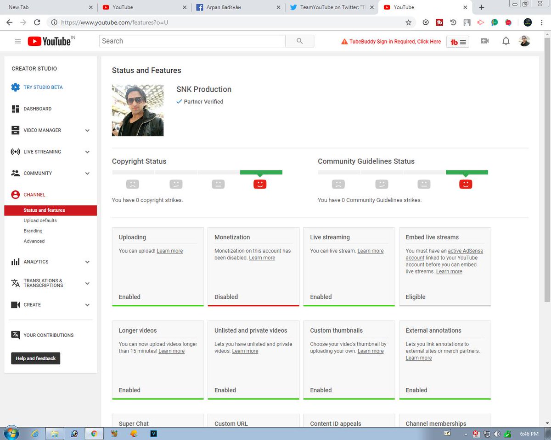The height and width of the screenshot is (440, 551).
Task: Click the volume icon in system tray
Action: pos(497,434)
